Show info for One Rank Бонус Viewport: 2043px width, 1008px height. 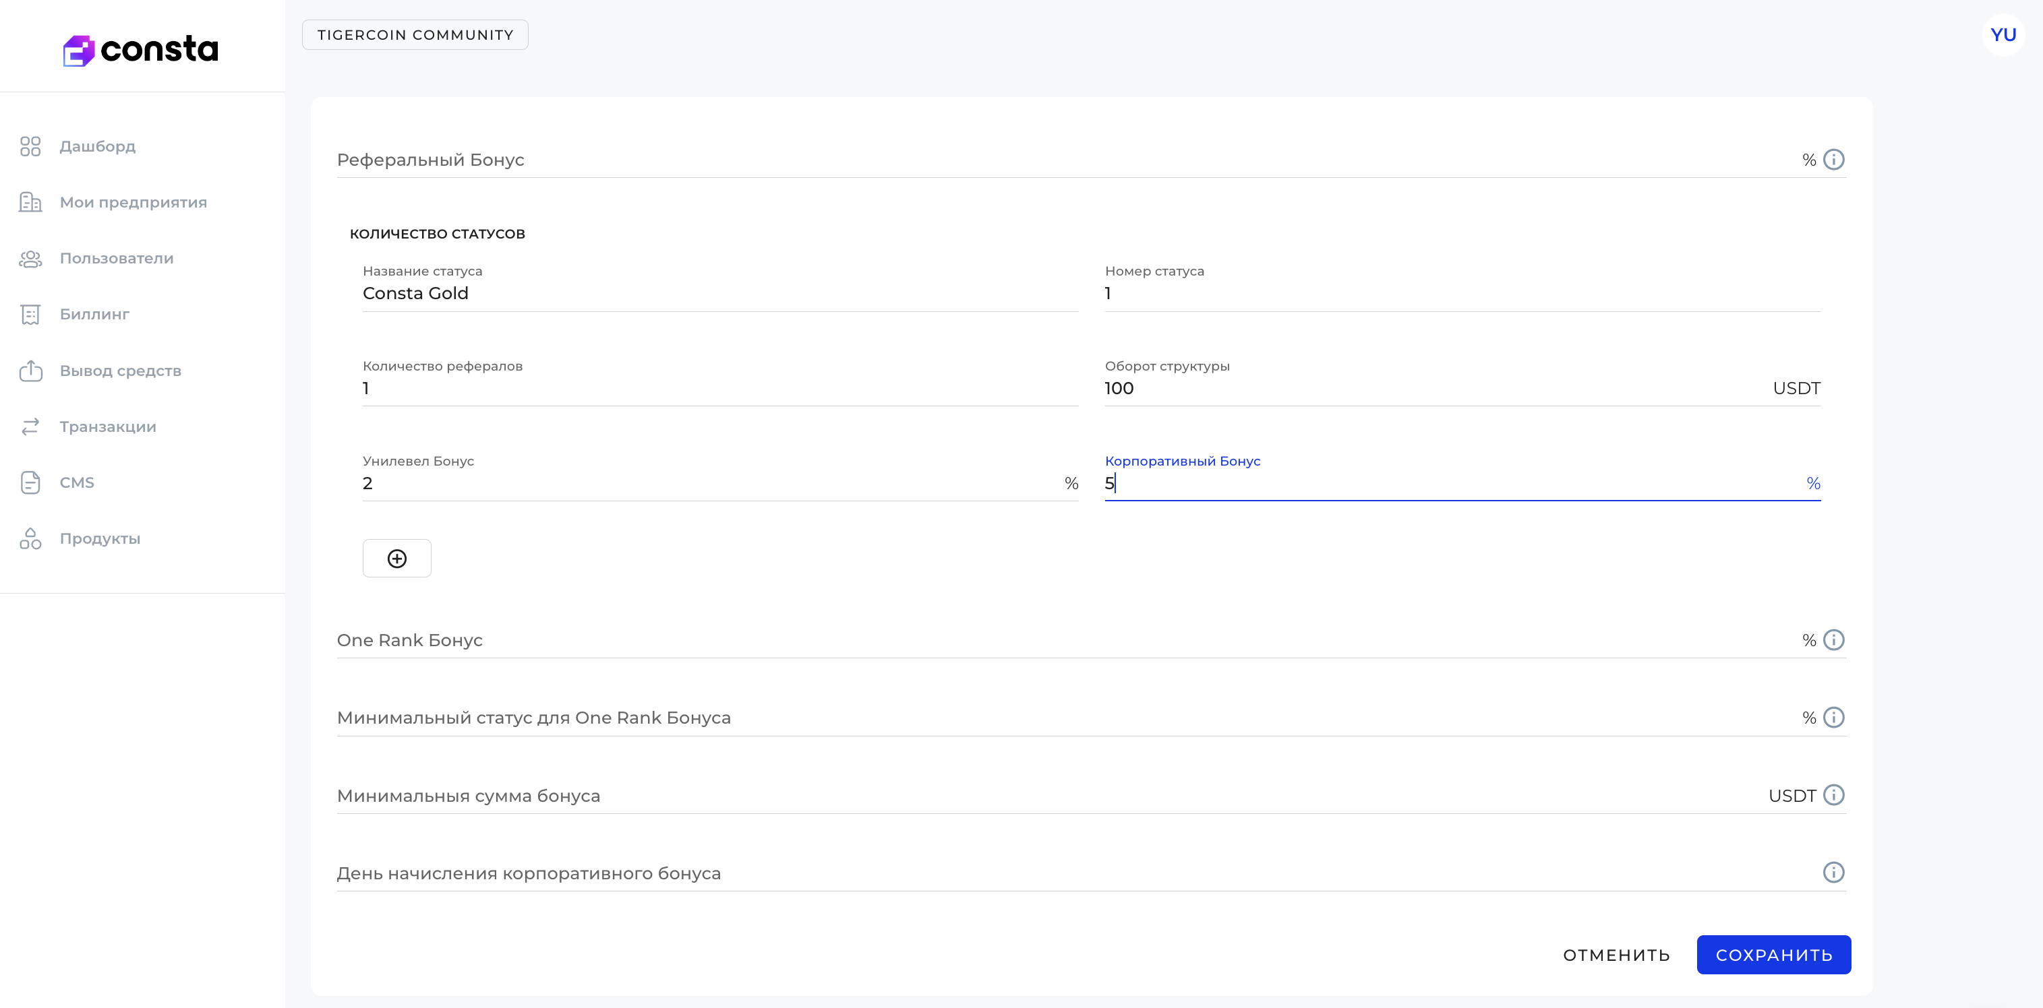pos(1833,639)
